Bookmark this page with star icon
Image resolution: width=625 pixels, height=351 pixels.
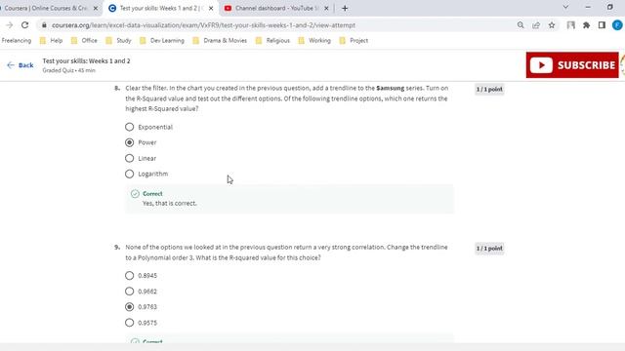click(x=552, y=25)
